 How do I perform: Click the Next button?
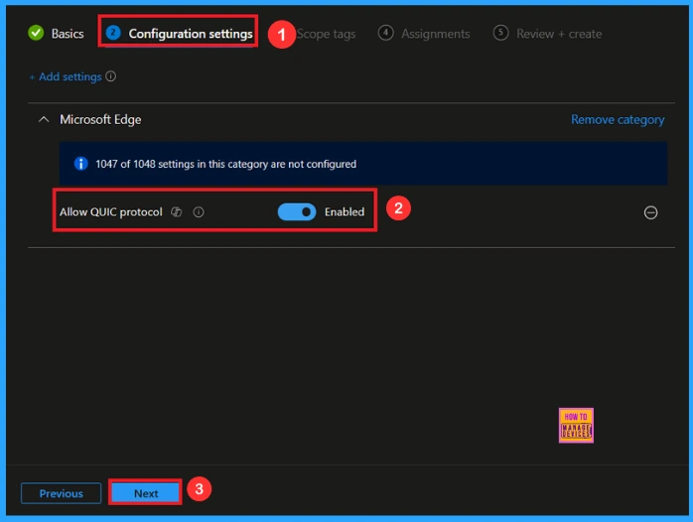[x=145, y=493]
